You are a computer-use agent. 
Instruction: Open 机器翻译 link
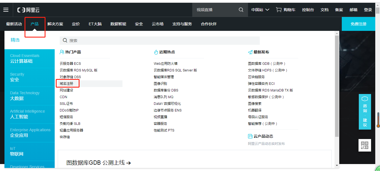[x=255, y=110]
